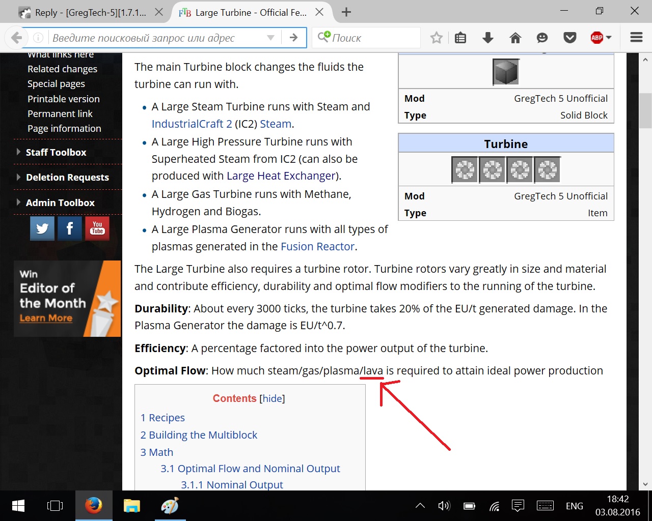
Task: Hide the Contents table via hide link
Action: coord(273,398)
